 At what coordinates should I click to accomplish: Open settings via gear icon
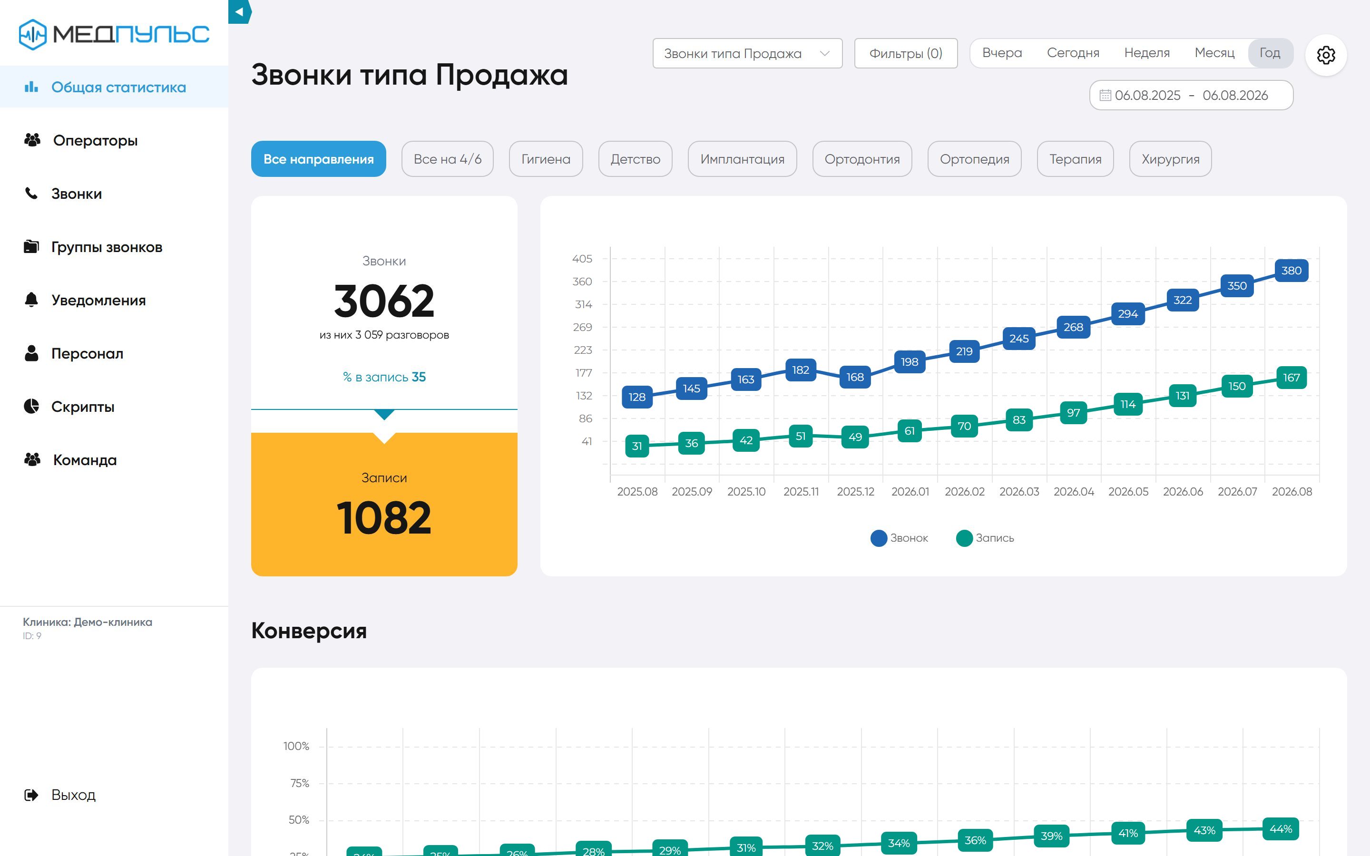[x=1326, y=55]
